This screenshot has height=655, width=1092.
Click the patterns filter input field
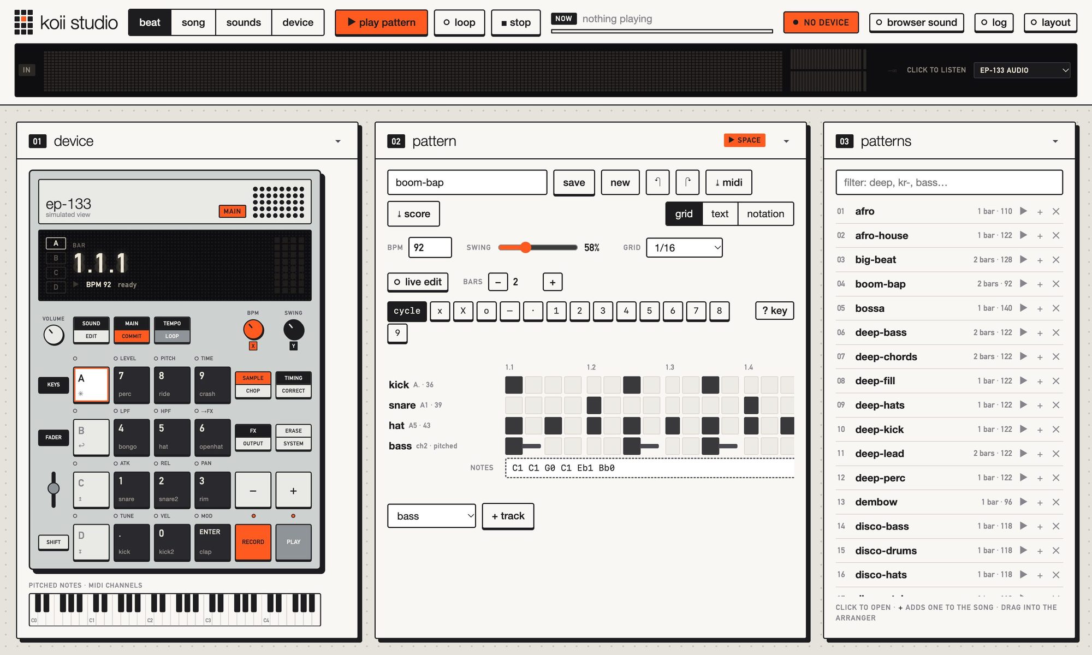click(x=949, y=182)
